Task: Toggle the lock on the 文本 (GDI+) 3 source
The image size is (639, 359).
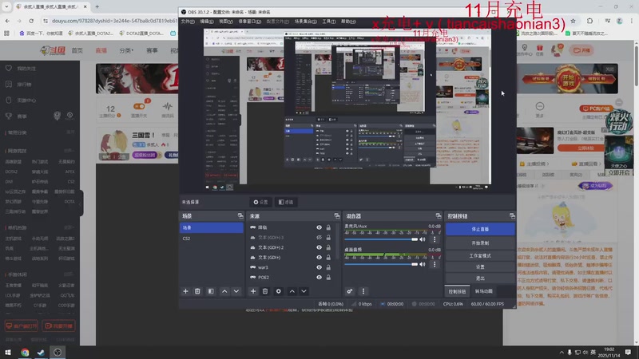Action: point(328,237)
